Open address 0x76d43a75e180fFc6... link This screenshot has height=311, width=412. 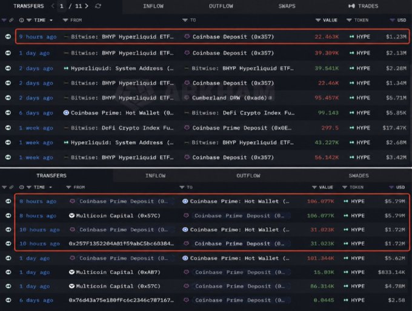click(121, 300)
